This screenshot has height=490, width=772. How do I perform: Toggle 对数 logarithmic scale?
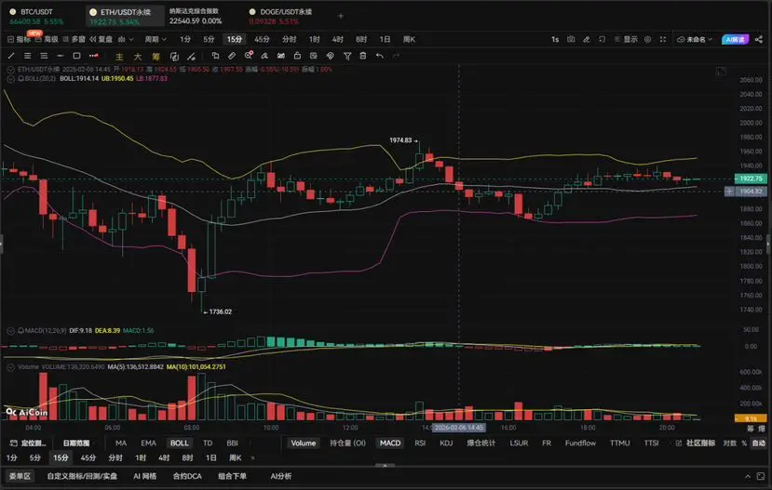[x=730, y=443]
